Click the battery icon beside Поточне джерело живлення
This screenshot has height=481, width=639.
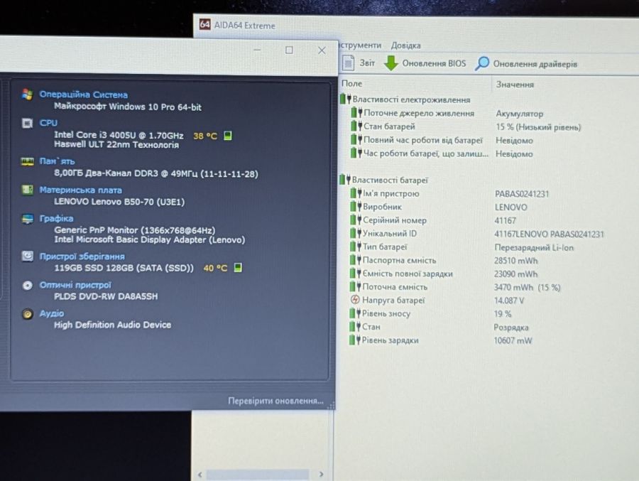[x=356, y=112]
